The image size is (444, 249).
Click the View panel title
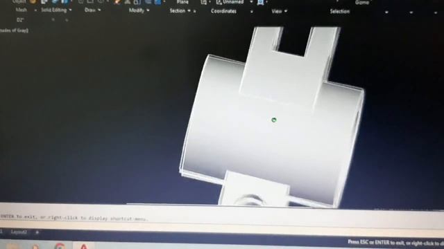tap(277, 11)
